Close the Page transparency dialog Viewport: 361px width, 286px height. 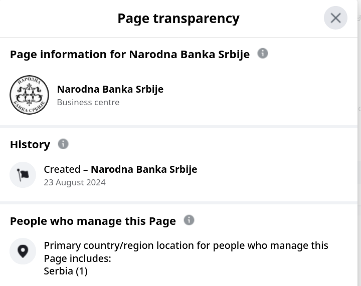335,18
